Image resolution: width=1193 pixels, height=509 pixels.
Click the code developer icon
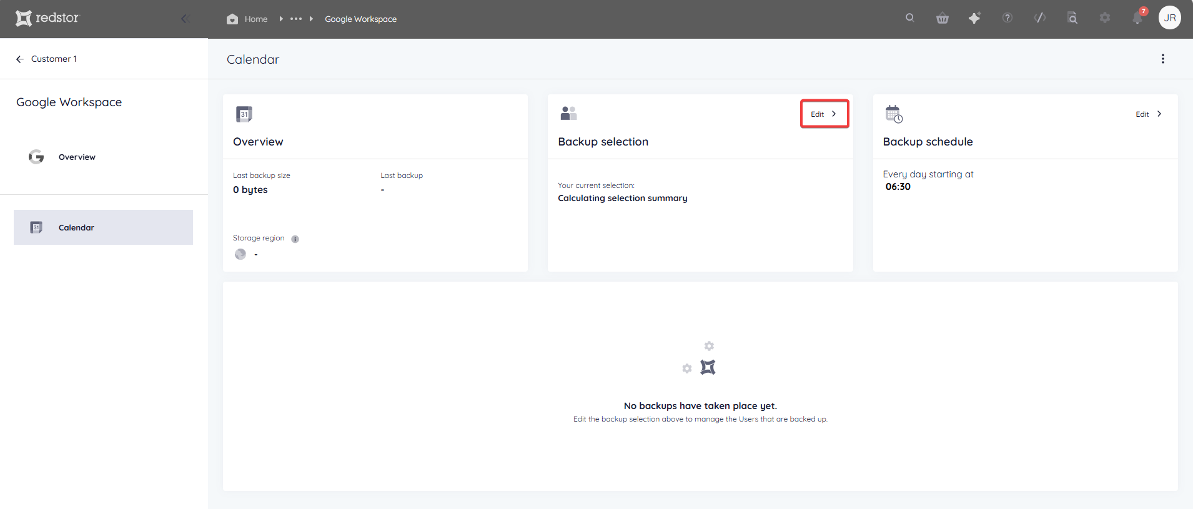[1040, 18]
